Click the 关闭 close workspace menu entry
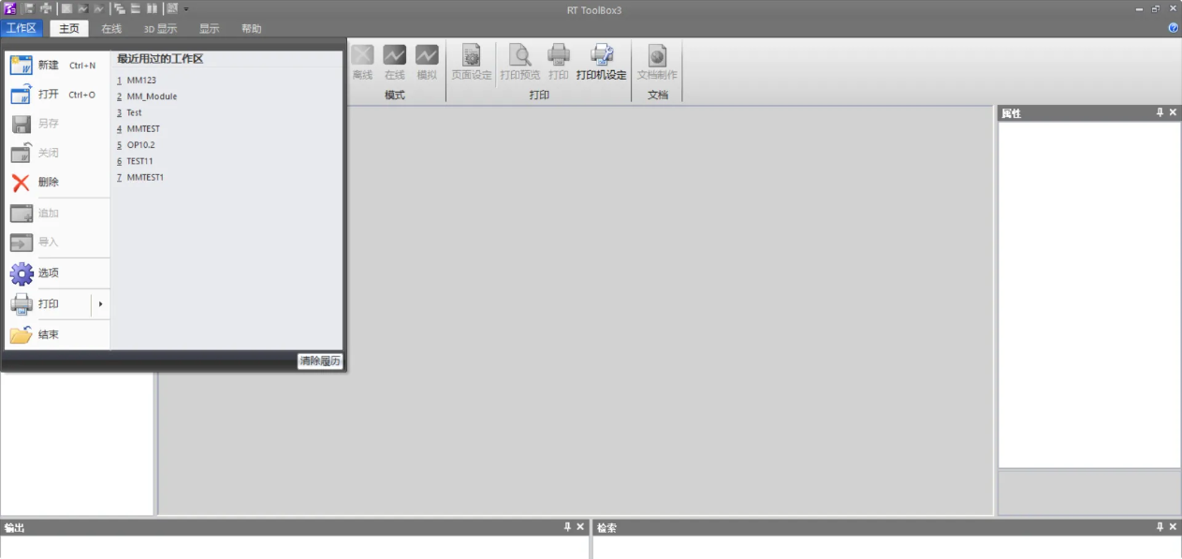This screenshot has height=559, width=1182. point(57,153)
